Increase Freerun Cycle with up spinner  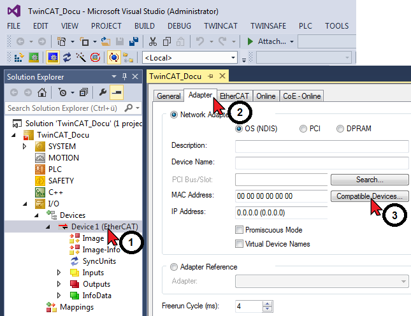tap(267, 304)
